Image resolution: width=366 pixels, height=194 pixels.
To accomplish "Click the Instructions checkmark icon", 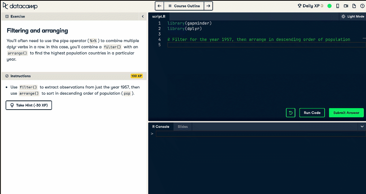I will (x=7, y=76).
